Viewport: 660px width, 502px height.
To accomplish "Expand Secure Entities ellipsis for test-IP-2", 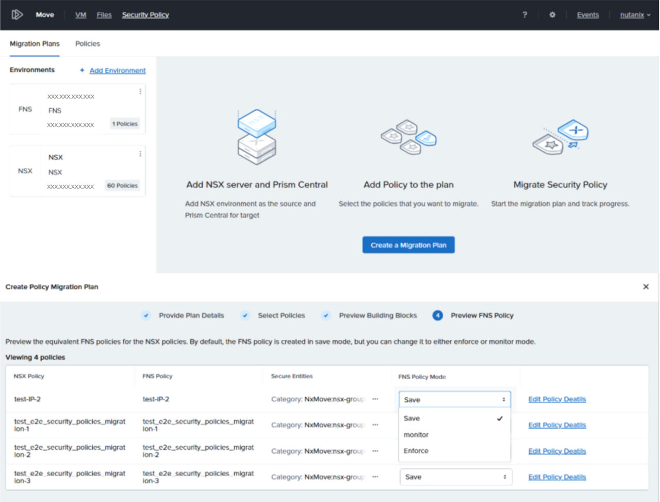I will (375, 399).
